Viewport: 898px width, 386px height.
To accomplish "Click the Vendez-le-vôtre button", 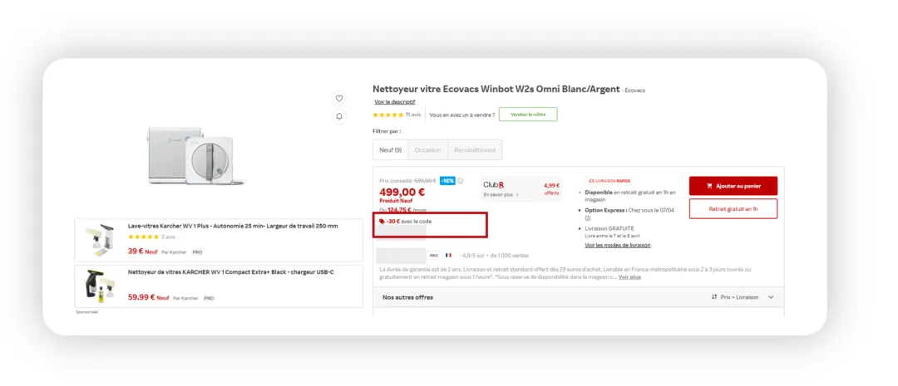I will (528, 115).
